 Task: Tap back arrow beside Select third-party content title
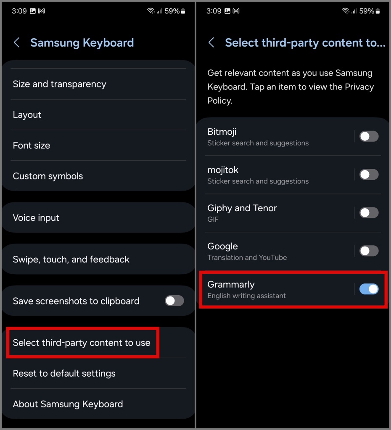(211, 42)
